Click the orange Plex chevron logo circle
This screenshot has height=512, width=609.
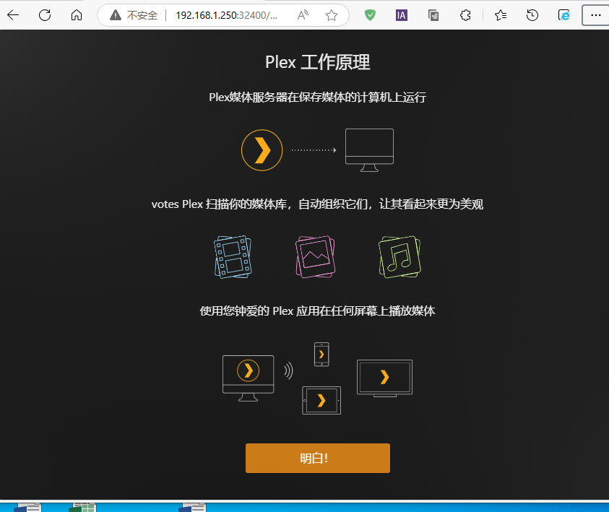tap(262, 149)
